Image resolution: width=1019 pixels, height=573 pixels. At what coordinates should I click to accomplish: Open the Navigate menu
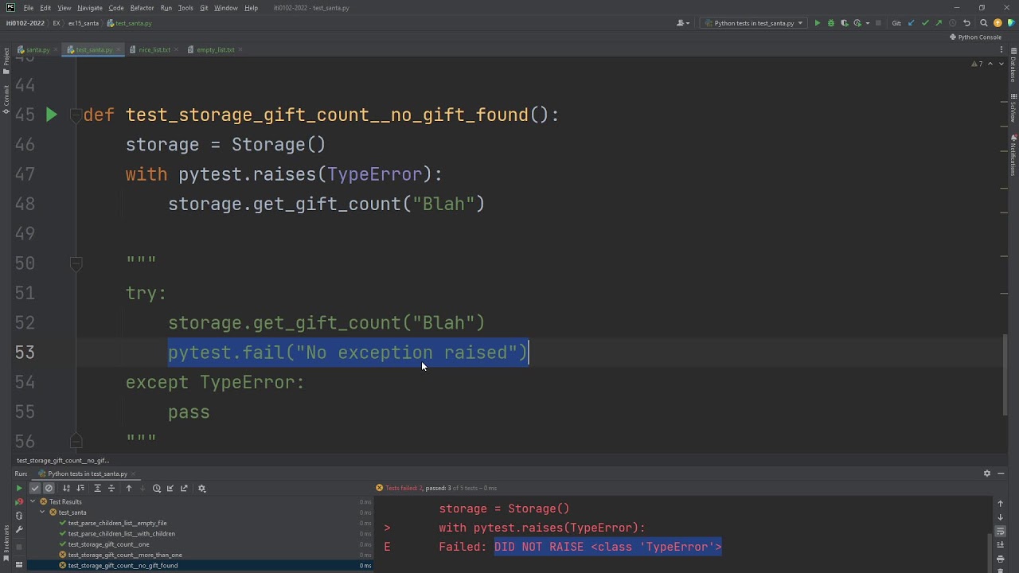(89, 8)
